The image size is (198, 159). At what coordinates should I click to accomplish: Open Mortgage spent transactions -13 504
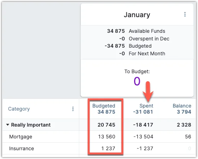pyautogui.click(x=143, y=137)
